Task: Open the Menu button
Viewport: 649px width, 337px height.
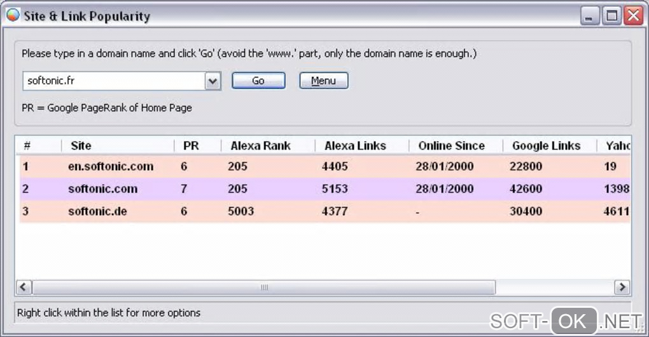Action: pos(324,81)
